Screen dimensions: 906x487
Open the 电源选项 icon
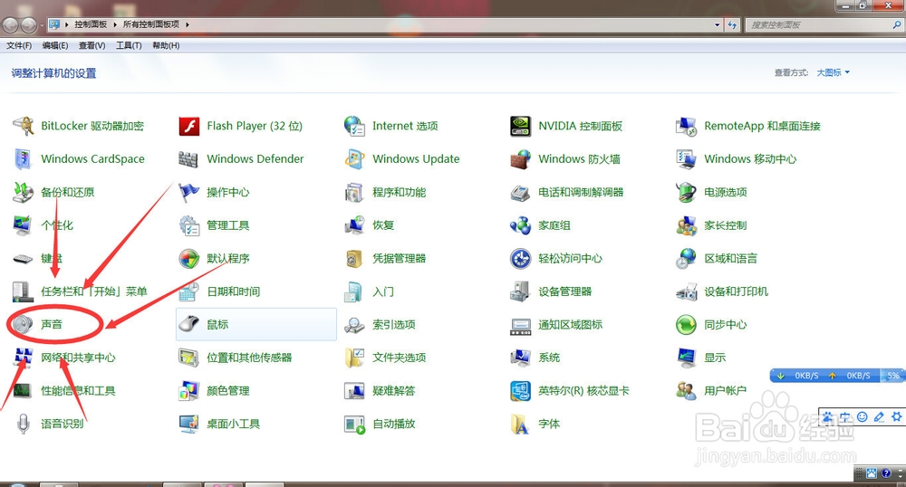686,192
